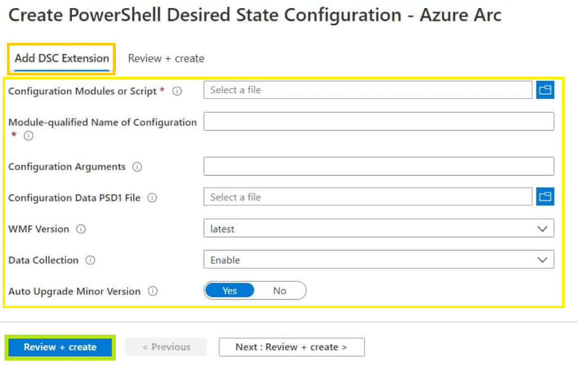
Task: Click the Data Collection label
Action: click(43, 260)
